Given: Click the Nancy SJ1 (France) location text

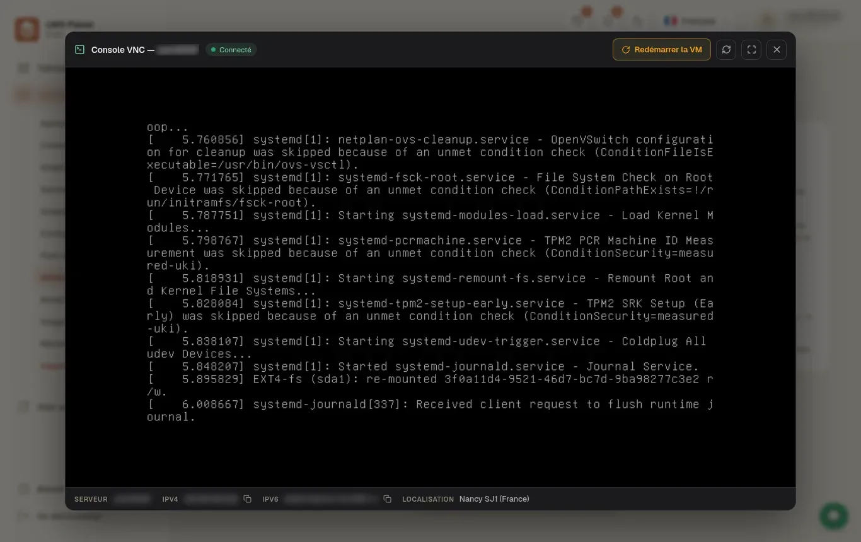Looking at the screenshot, I should (x=494, y=499).
